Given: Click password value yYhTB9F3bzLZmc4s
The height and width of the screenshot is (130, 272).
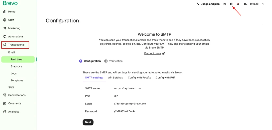Looking at the screenshot, I should tap(124, 111).
